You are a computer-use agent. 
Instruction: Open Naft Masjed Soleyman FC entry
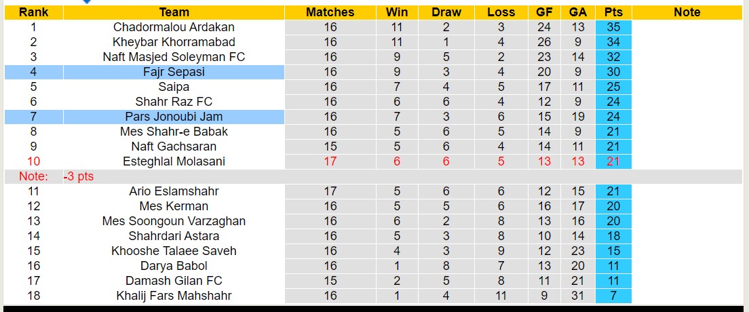174,57
